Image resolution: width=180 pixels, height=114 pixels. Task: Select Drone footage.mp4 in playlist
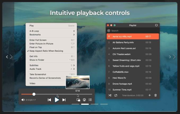point(133,84)
